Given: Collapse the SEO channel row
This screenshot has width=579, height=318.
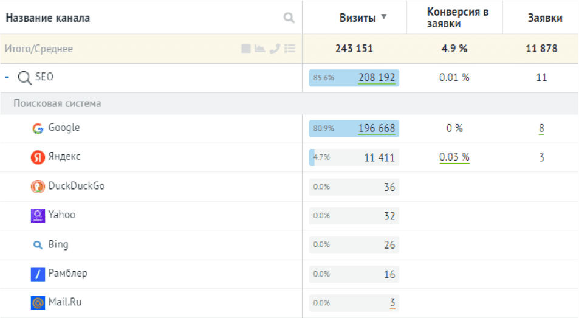Looking at the screenshot, I should pyautogui.click(x=7, y=77).
